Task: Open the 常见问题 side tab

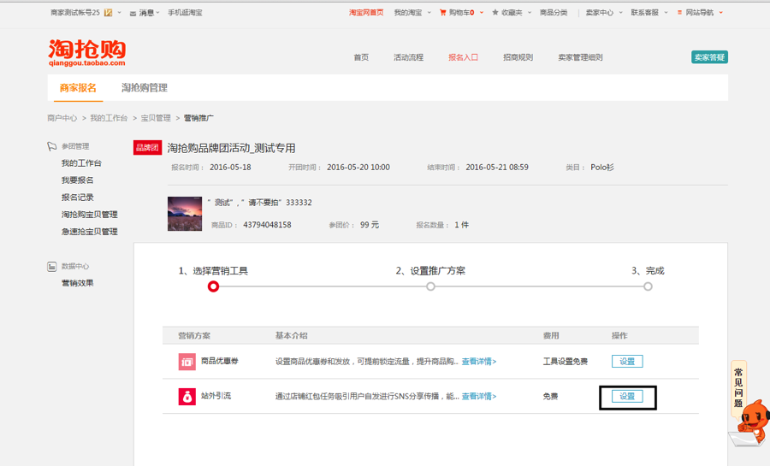Action: tap(738, 387)
